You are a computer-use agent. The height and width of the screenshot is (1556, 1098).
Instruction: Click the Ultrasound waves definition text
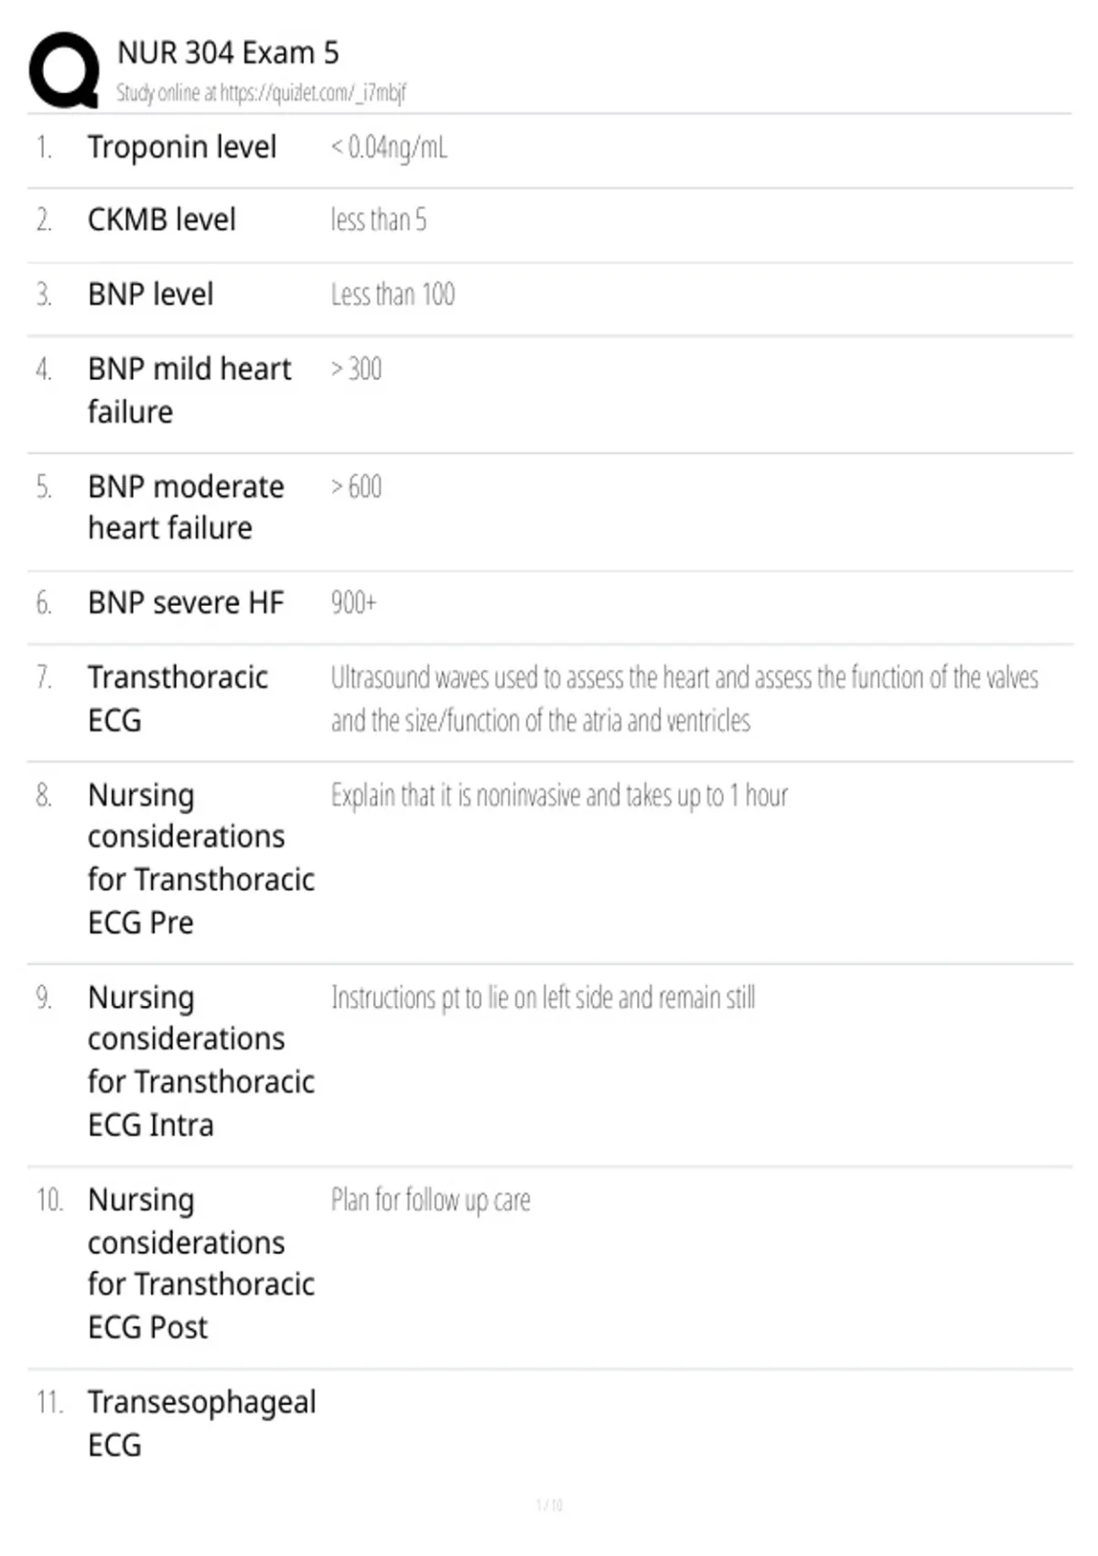click(x=684, y=699)
